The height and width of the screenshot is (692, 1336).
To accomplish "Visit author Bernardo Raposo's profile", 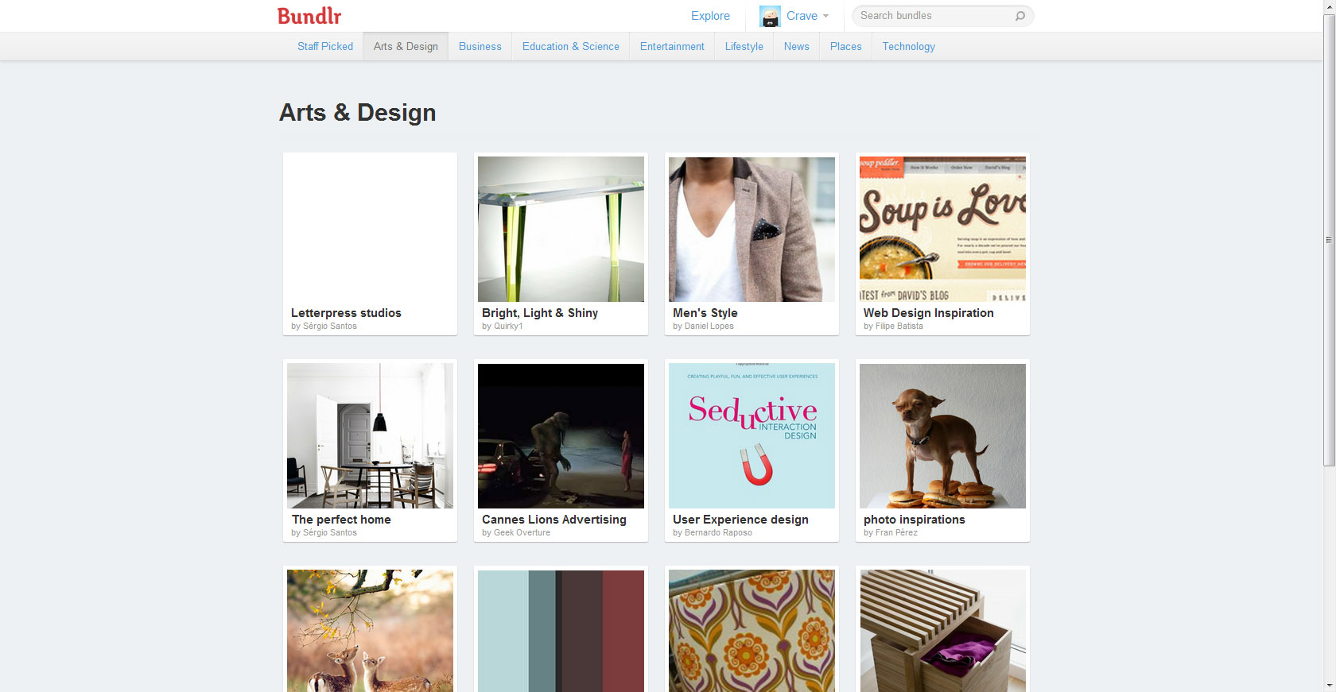I will tap(718, 533).
